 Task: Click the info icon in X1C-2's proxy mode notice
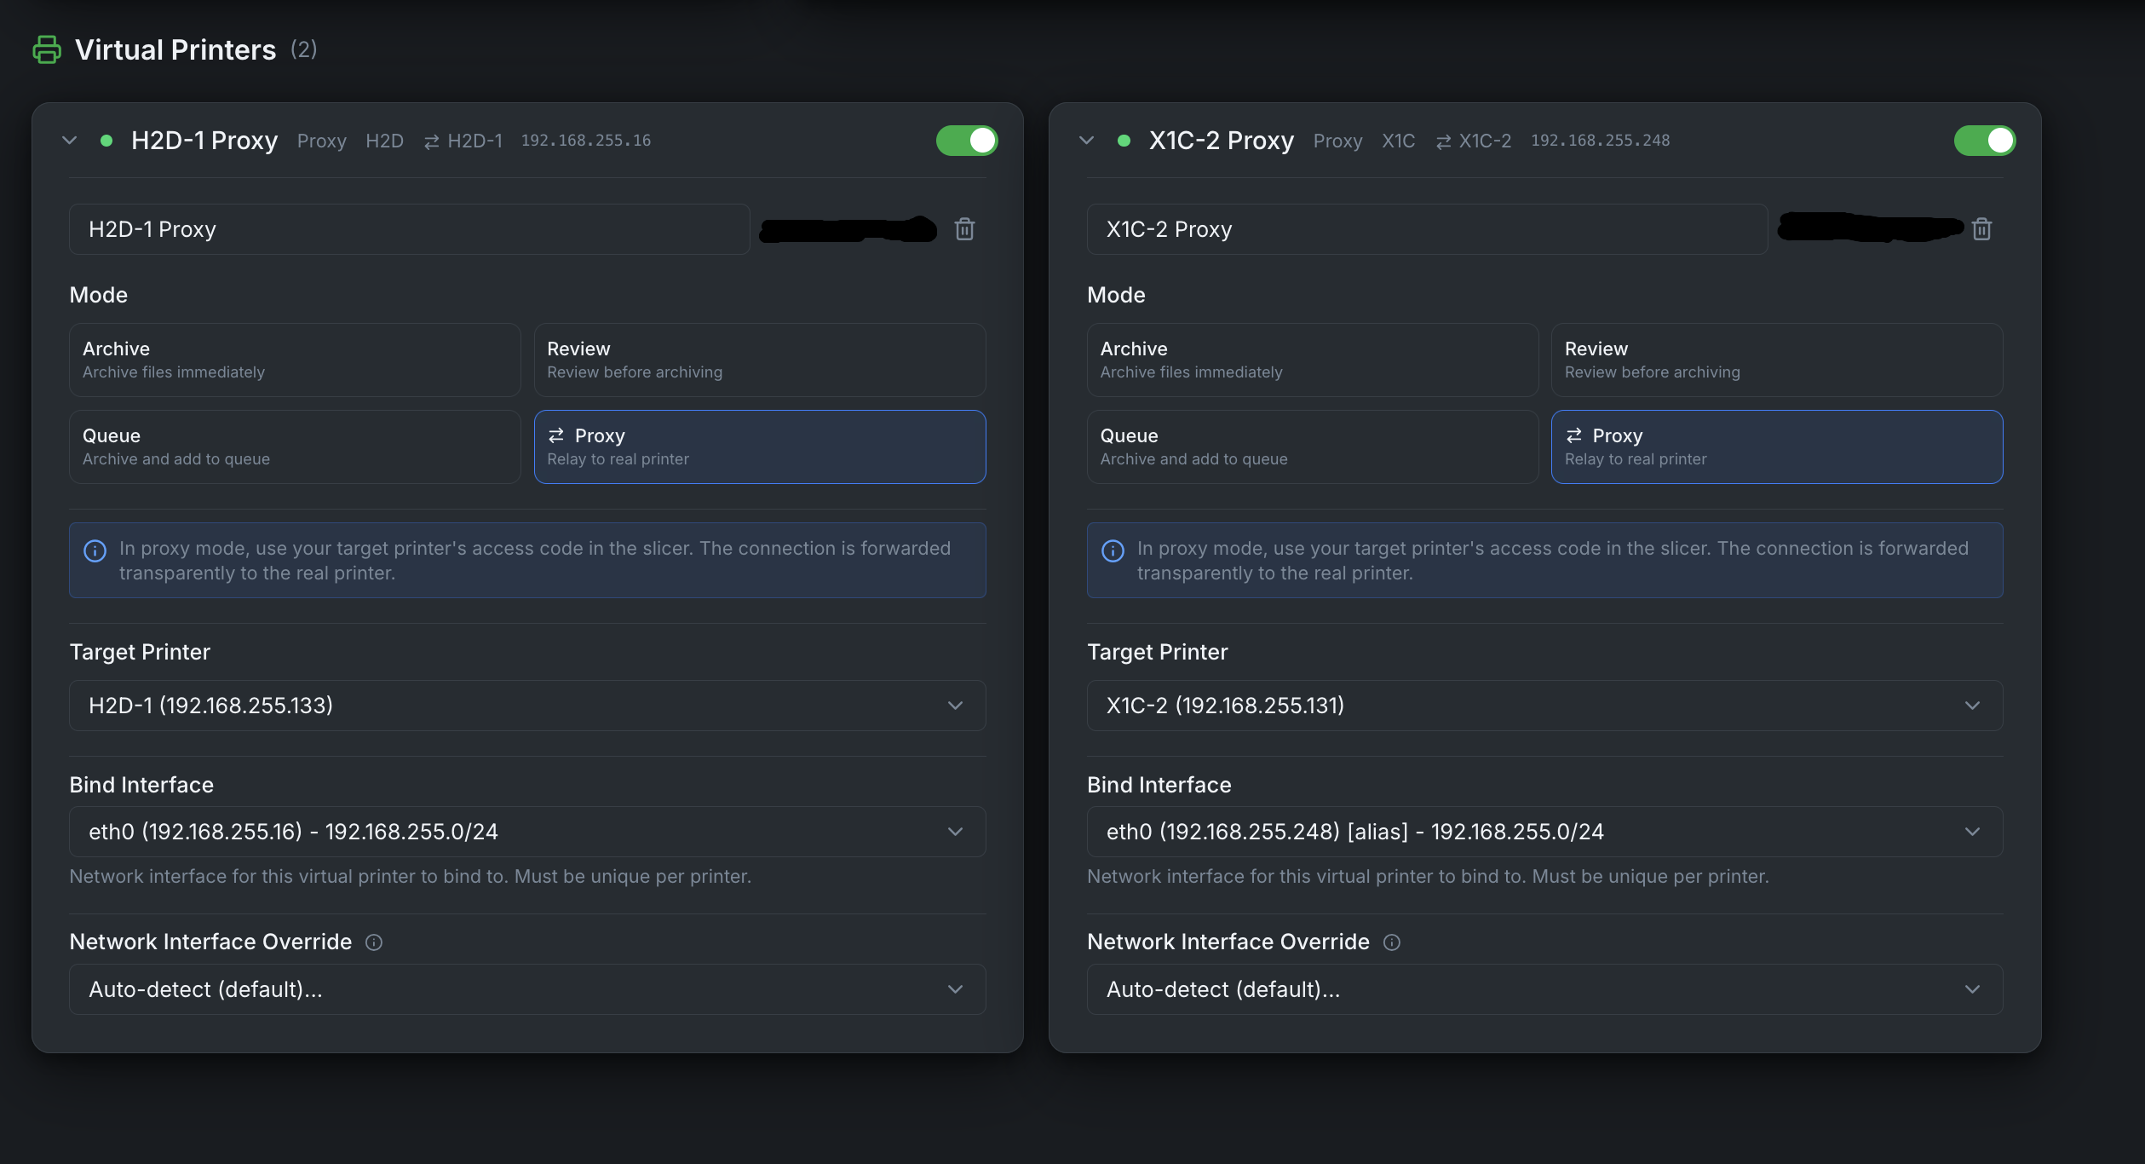[x=1112, y=550]
